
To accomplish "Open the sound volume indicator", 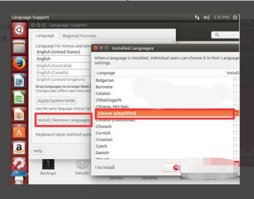I will tap(207, 17).
